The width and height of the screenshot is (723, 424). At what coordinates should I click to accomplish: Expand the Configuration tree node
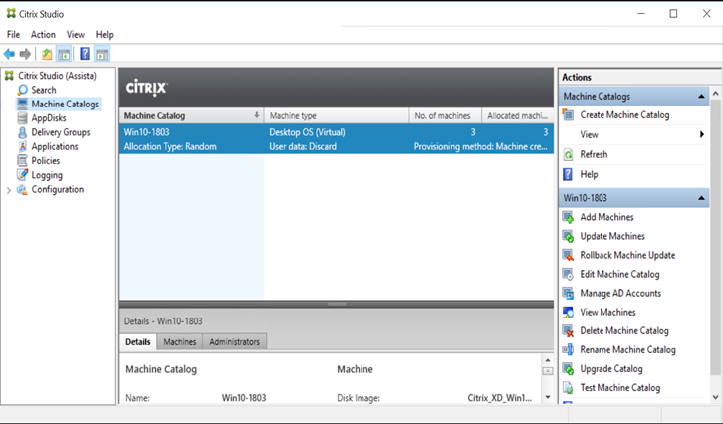coord(8,190)
